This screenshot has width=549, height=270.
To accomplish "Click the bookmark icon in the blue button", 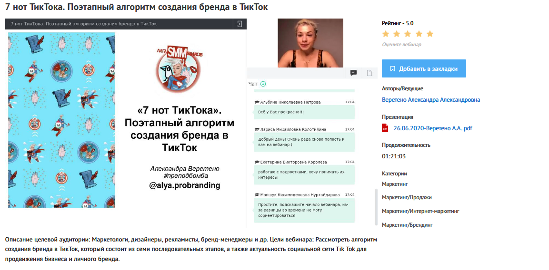I will 392,68.
